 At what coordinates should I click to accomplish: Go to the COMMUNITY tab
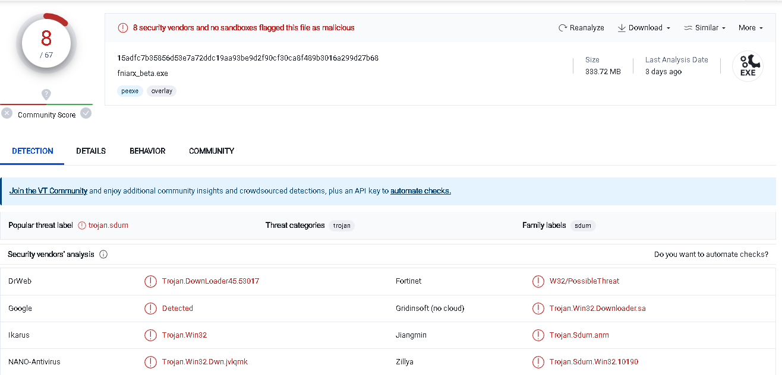[x=212, y=151]
